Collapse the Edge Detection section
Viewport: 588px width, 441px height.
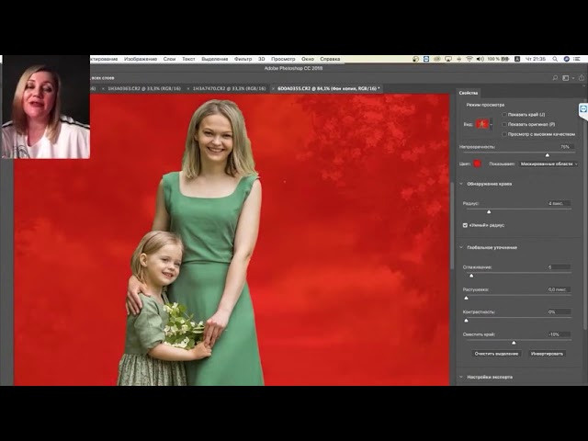[x=460, y=184]
